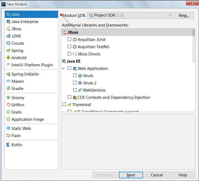Click the Arquillian TestNG framework icon

coord(75,47)
